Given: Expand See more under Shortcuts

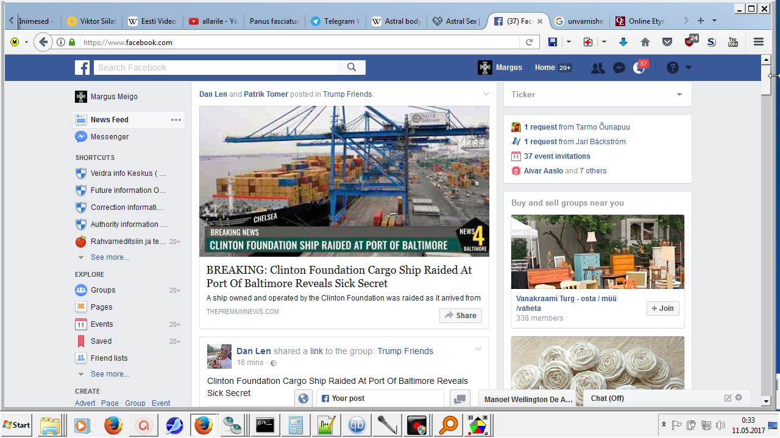Looking at the screenshot, I should click(110, 257).
